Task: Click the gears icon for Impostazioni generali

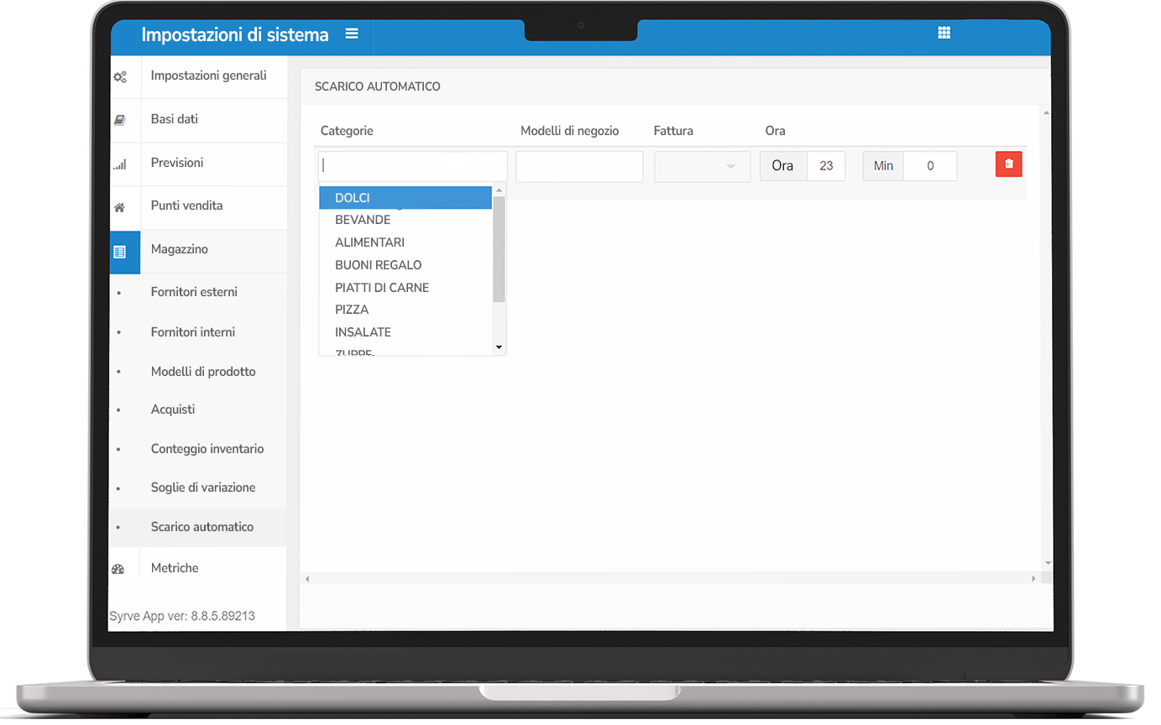Action: 120,77
